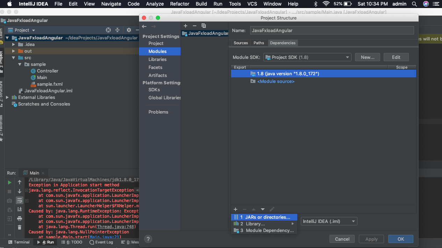Print the Run console output

coord(20,218)
